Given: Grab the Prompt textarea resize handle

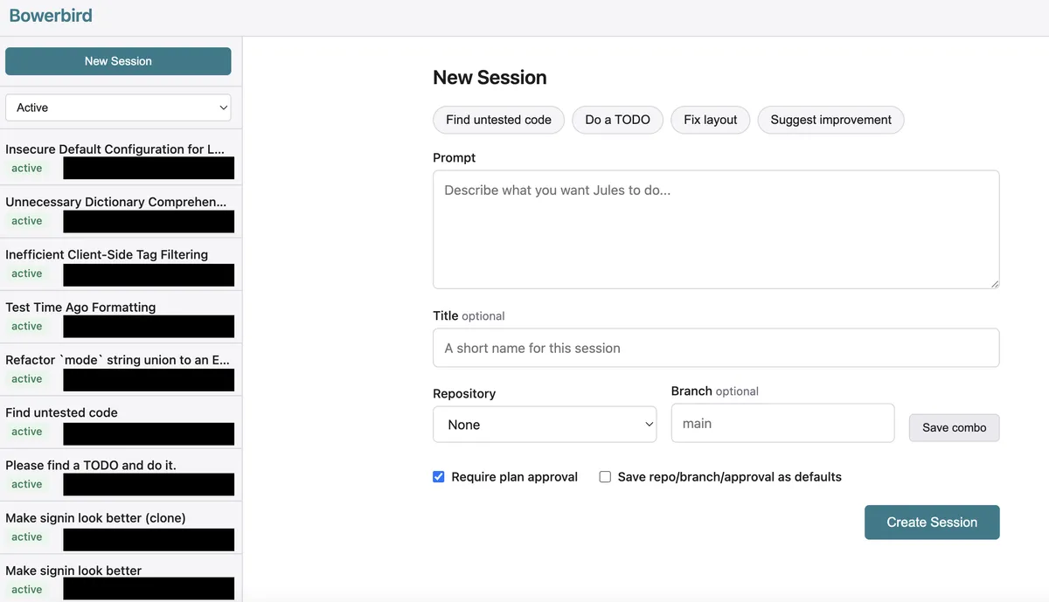Looking at the screenshot, I should tap(995, 284).
